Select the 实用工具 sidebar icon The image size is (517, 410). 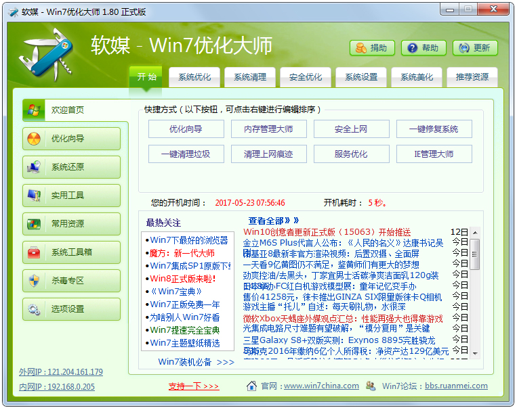click(33, 196)
